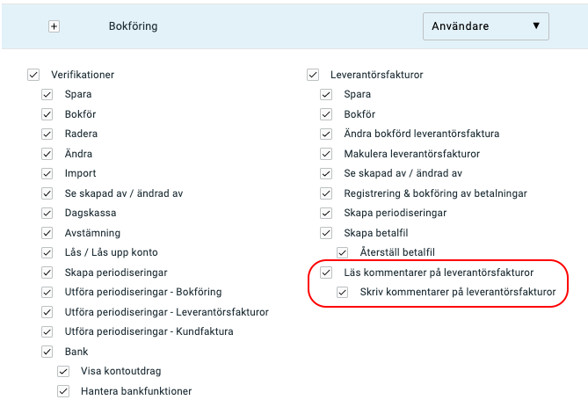The image size is (588, 407).
Task: Uncheck the Bank checkbox
Action: [x=47, y=352]
